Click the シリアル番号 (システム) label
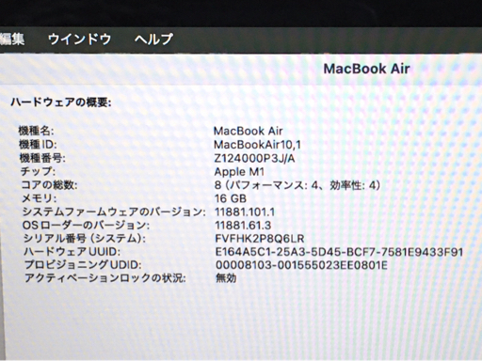Viewport: 482px width, 361px height. point(85,239)
